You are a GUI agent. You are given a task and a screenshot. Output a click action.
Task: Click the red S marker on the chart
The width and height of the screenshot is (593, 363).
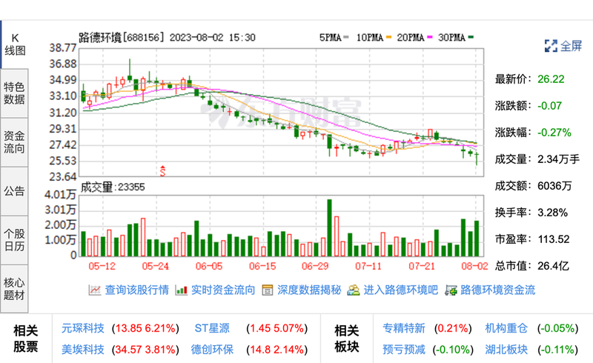point(162,170)
